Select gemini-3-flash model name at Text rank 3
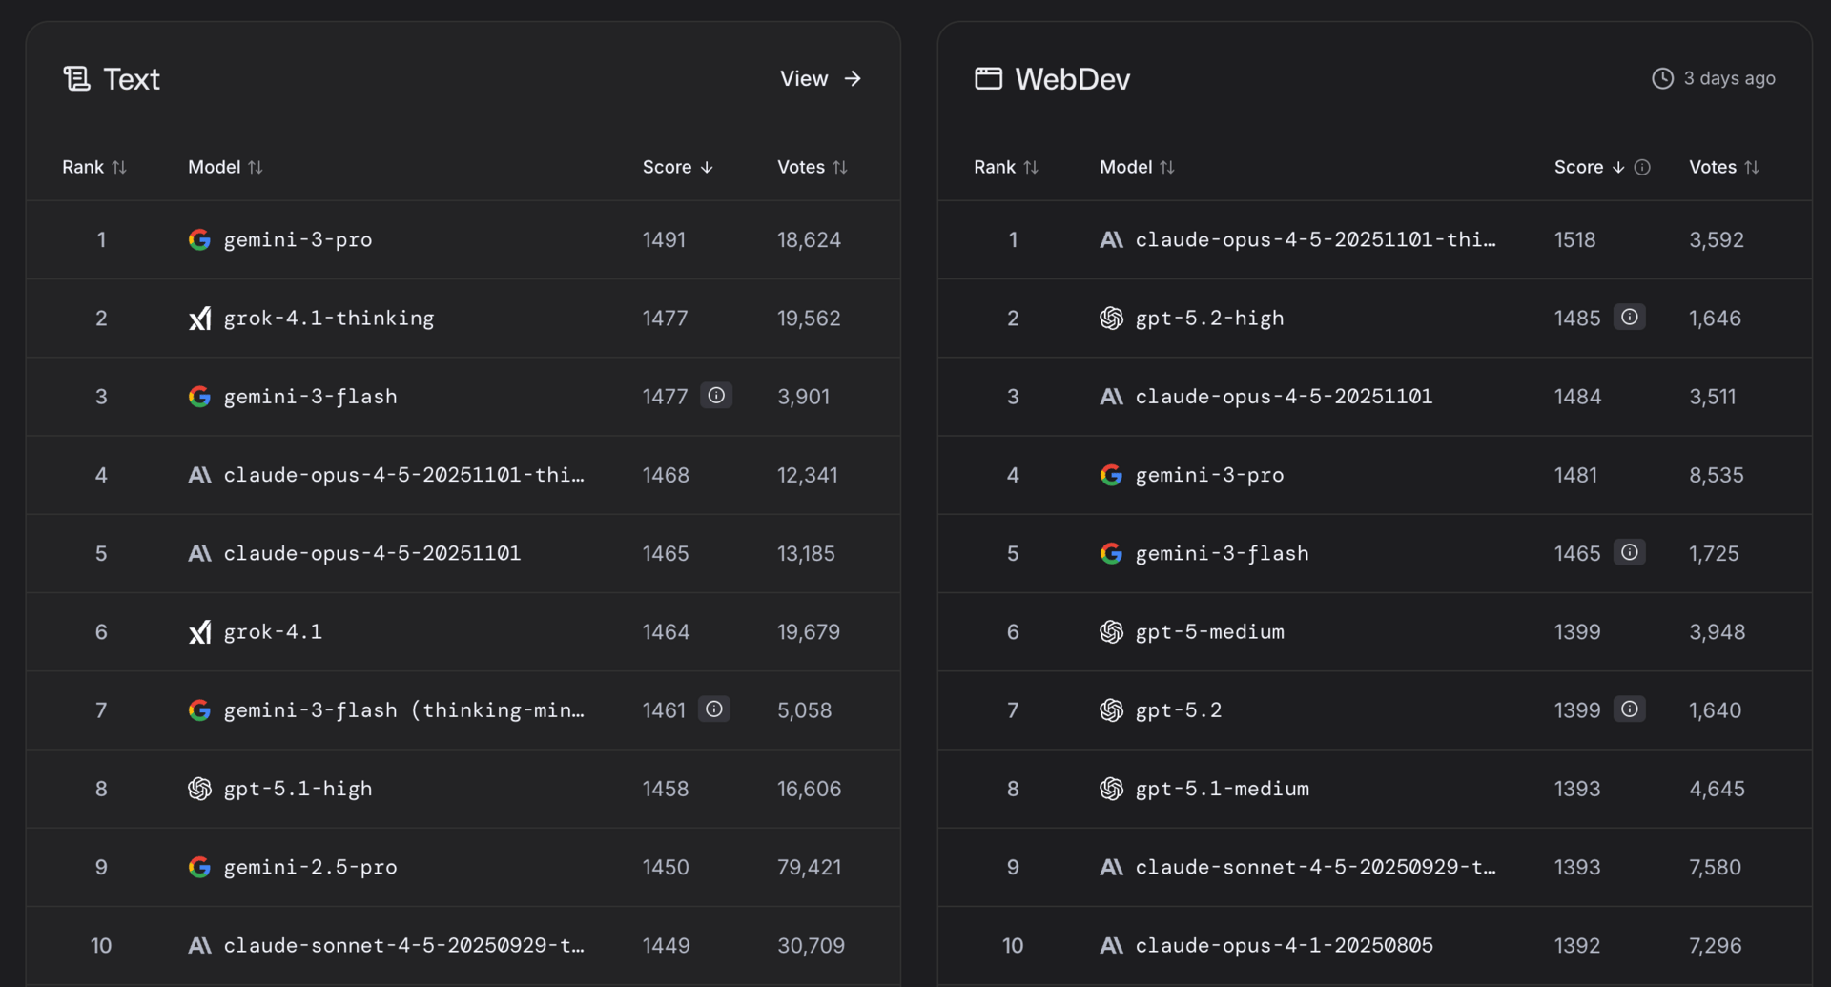 [310, 397]
